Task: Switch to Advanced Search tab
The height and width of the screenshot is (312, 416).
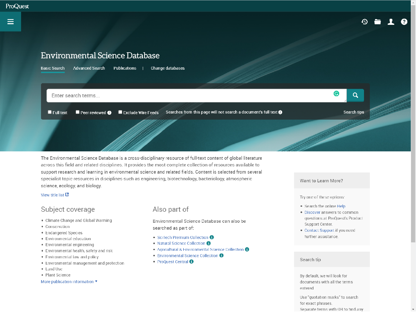Action: click(89, 68)
